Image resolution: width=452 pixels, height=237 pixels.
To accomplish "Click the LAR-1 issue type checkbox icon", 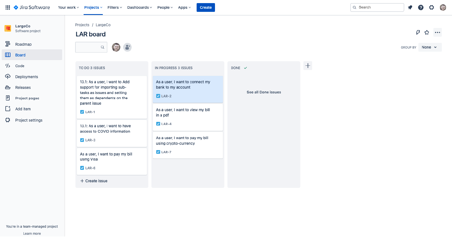I will point(82,112).
